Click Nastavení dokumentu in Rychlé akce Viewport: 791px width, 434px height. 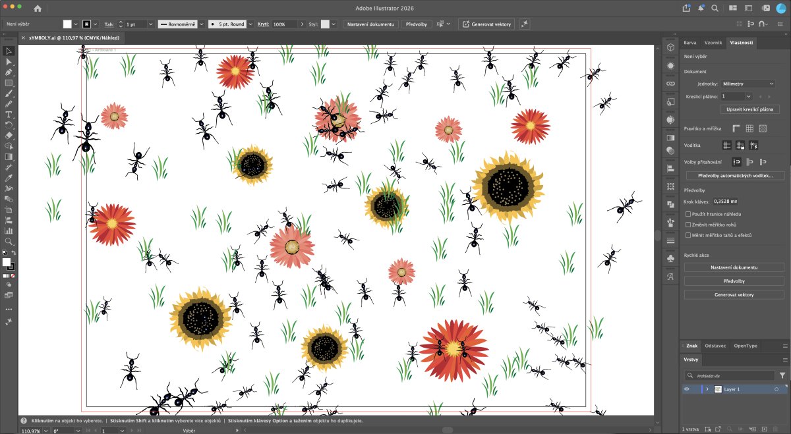pos(734,267)
